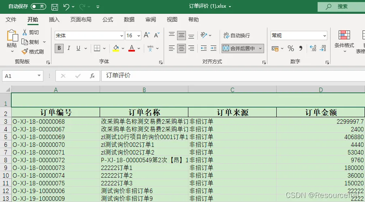Click the Save floppy disk icon

click(55, 7)
